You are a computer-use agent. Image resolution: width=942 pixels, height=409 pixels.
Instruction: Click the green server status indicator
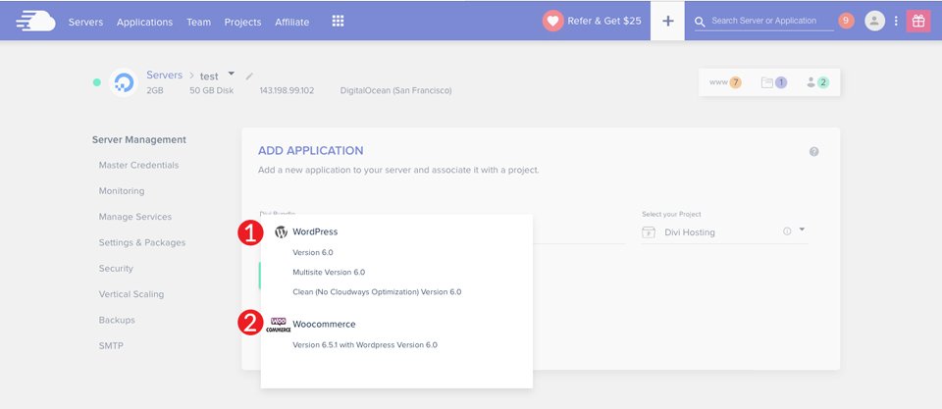point(97,82)
